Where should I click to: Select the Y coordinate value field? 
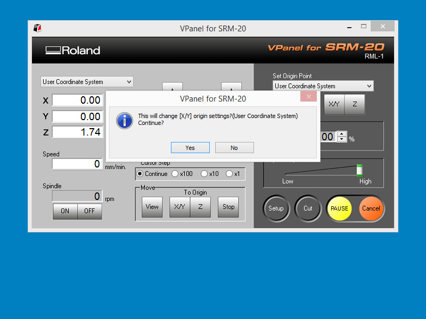77,116
